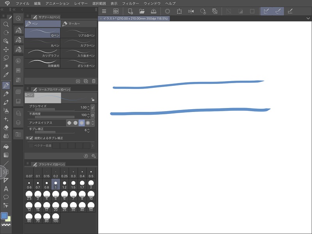Select the リアルGペン sub tool
This screenshot has width=312, height=234.
click(x=78, y=33)
